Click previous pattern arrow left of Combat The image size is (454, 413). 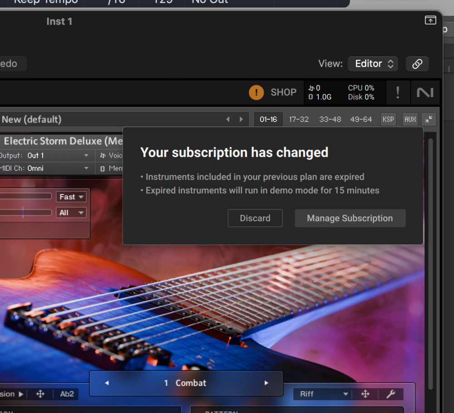pos(107,383)
